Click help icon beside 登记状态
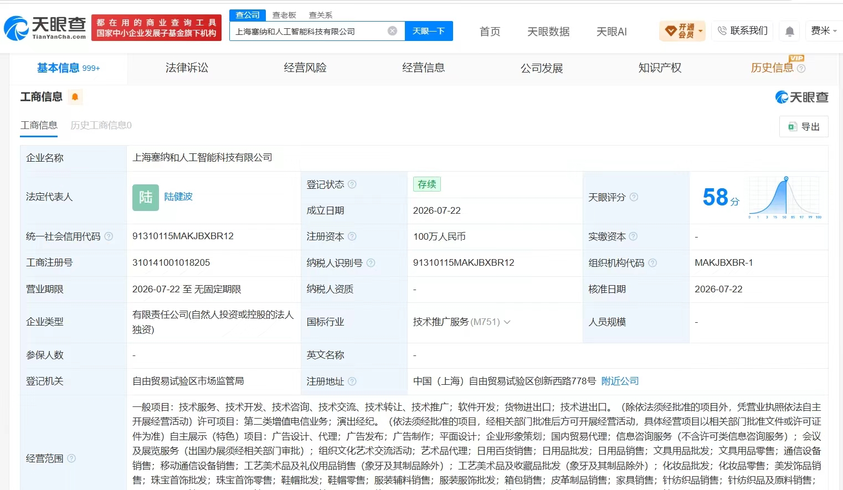843x490 pixels. pyautogui.click(x=352, y=184)
